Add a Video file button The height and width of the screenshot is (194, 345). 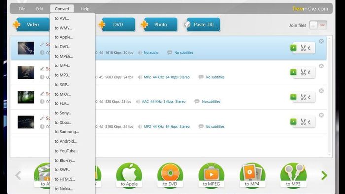pos(31,25)
